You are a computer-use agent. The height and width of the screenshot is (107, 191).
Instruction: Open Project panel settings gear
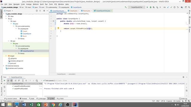tap(44, 11)
